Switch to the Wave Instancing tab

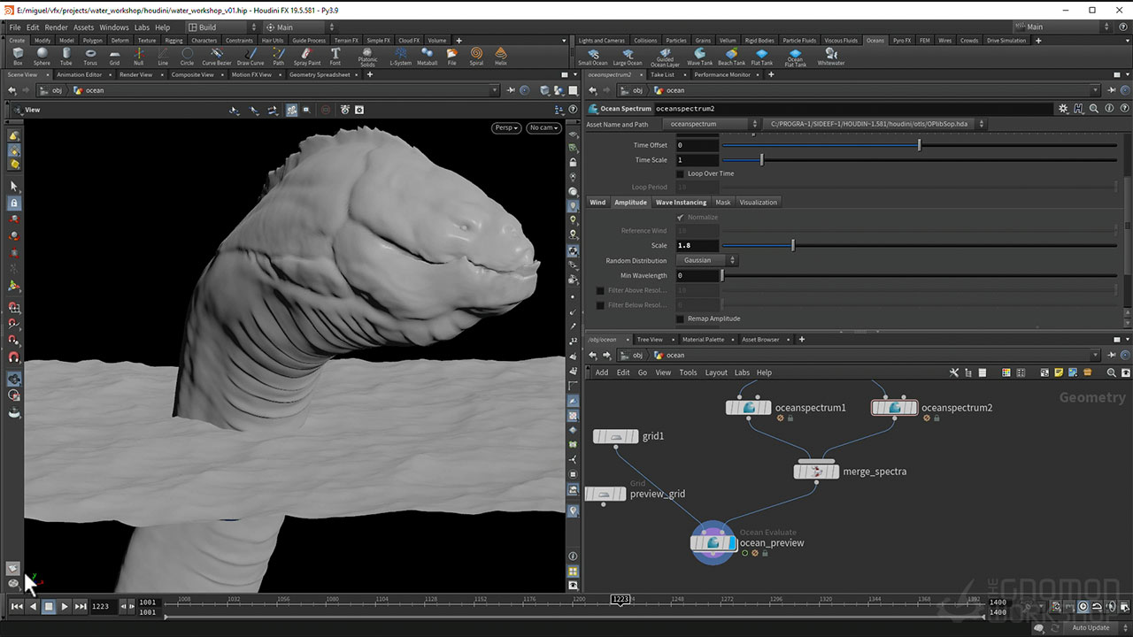click(681, 203)
